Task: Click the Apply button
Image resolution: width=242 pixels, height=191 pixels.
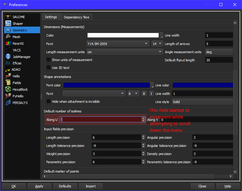Action: coord(39,186)
